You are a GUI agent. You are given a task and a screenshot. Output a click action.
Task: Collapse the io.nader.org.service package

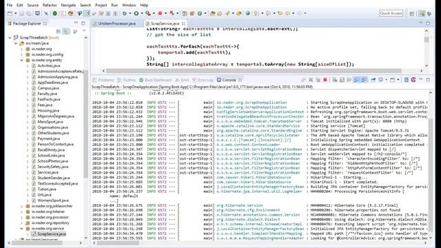[x=21, y=229]
